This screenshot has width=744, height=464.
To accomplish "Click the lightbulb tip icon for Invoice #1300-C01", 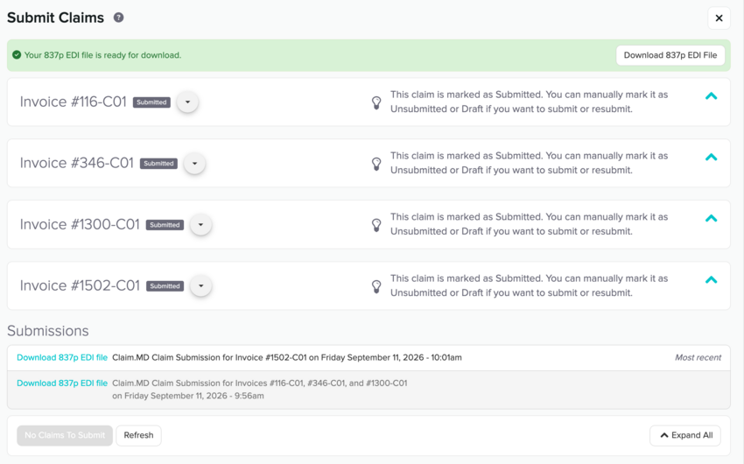I will pyautogui.click(x=376, y=225).
